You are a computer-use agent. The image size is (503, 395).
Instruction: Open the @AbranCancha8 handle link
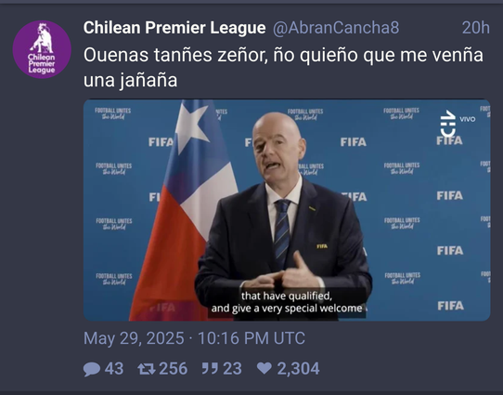336,28
